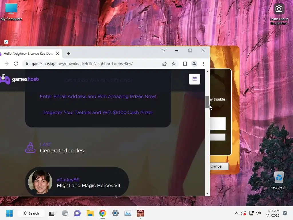The height and width of the screenshot is (220, 293).
Task: Open Task View on taskbar
Action: (x=52, y=213)
